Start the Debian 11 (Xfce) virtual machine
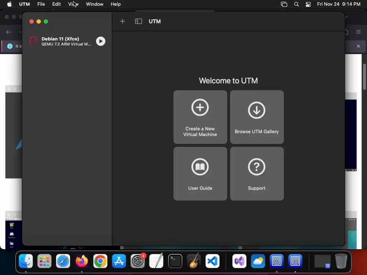 point(101,42)
